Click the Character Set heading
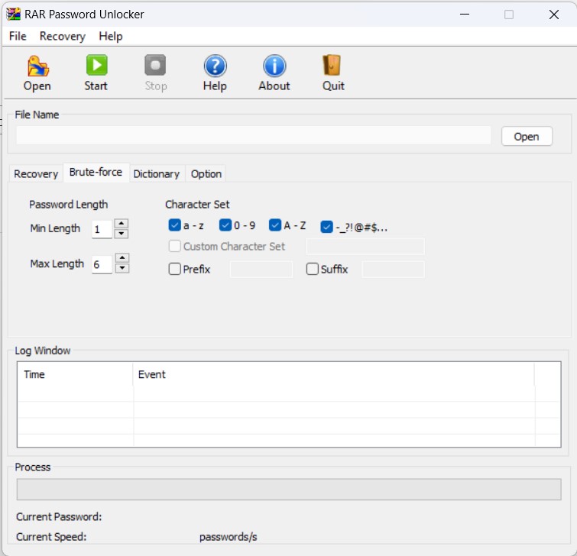 coord(197,205)
